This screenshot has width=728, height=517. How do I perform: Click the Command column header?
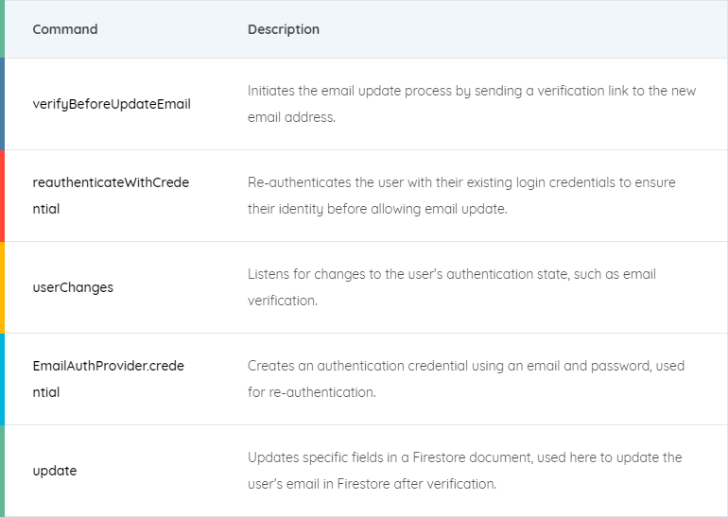[65, 29]
